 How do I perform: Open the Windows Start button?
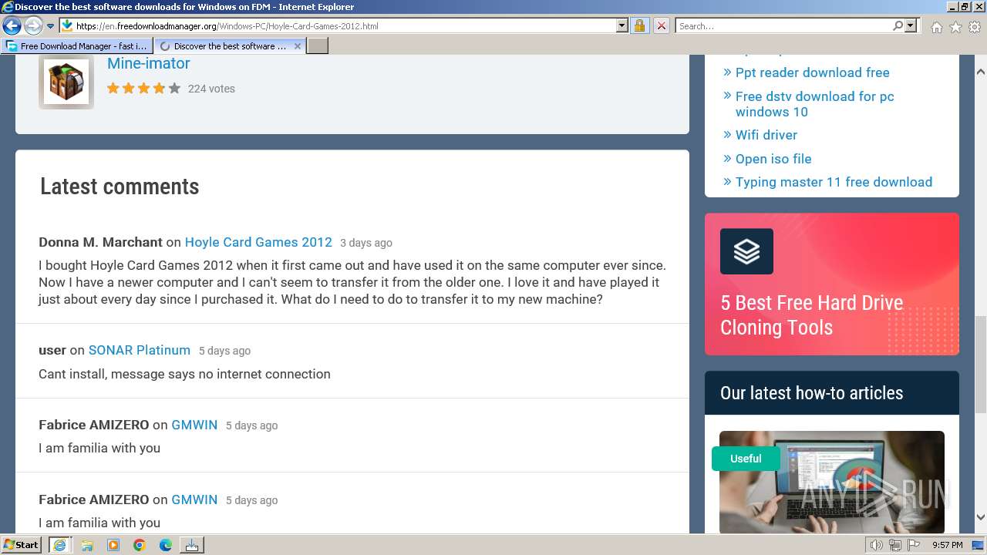coord(22,544)
